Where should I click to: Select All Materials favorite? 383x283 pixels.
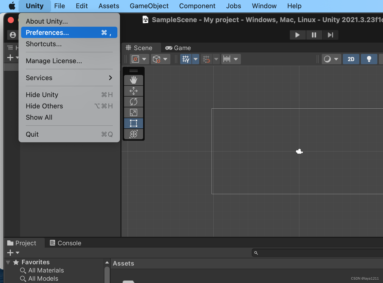46,270
